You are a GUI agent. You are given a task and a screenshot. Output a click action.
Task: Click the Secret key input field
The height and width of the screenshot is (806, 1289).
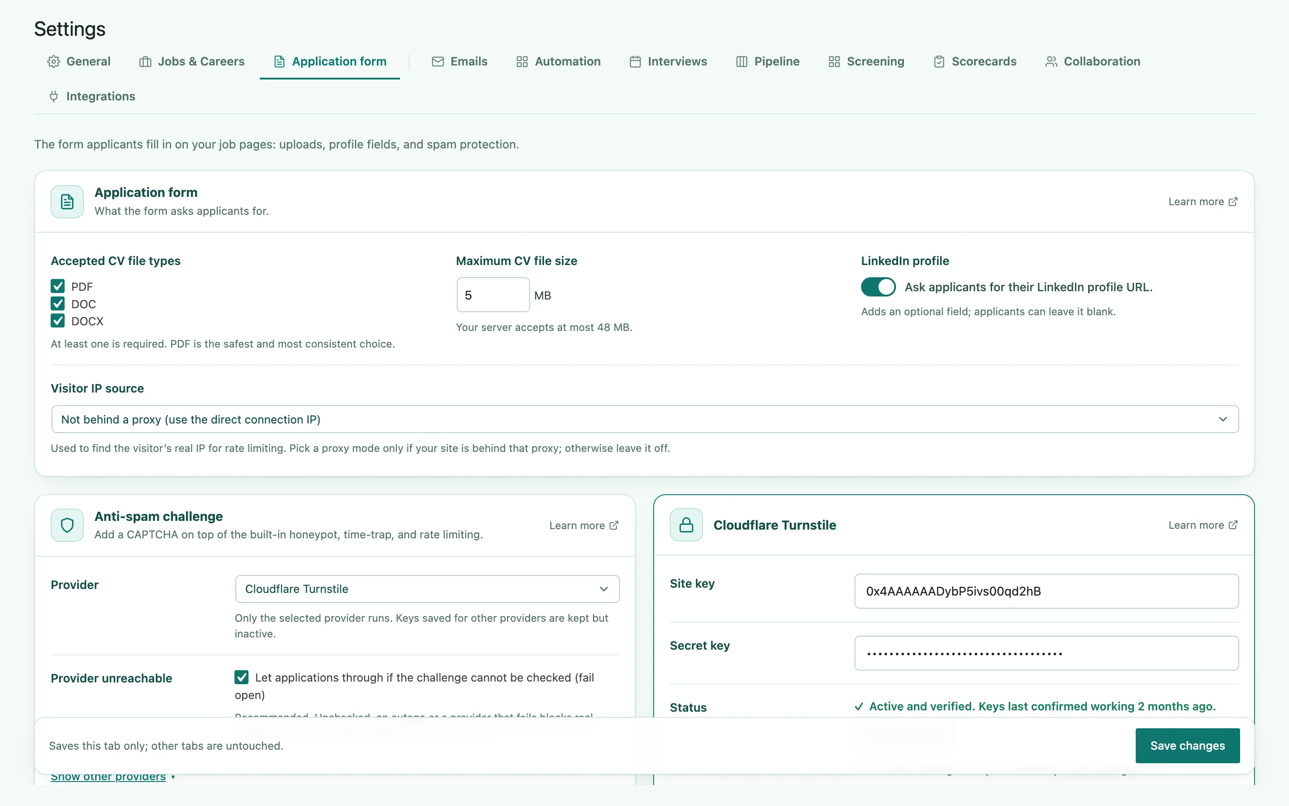click(1046, 652)
